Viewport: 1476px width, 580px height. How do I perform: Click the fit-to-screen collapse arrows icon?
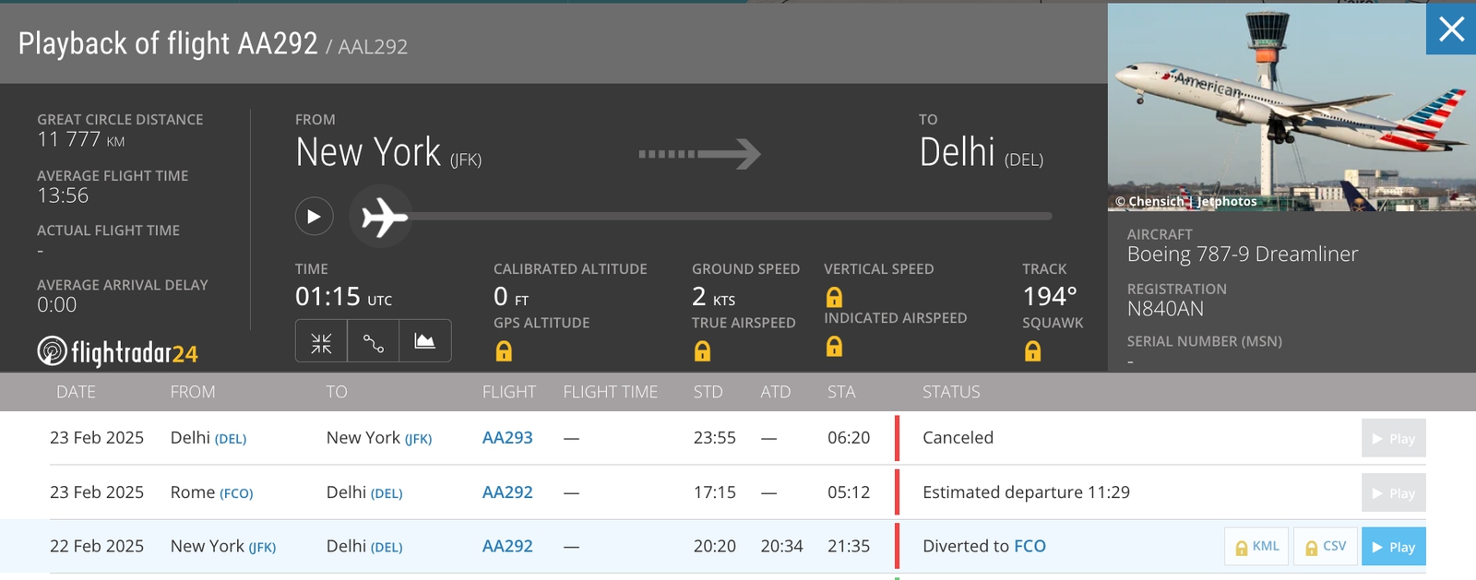pos(321,342)
